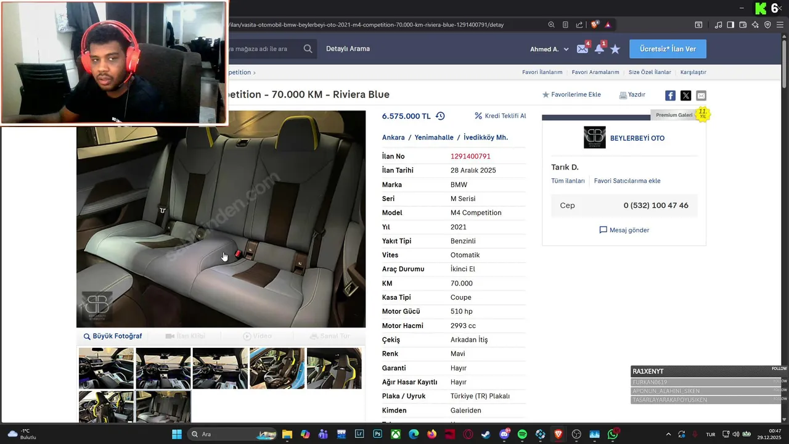Click the browser zoom magnifier icon
The width and height of the screenshot is (789, 444).
coord(552,25)
